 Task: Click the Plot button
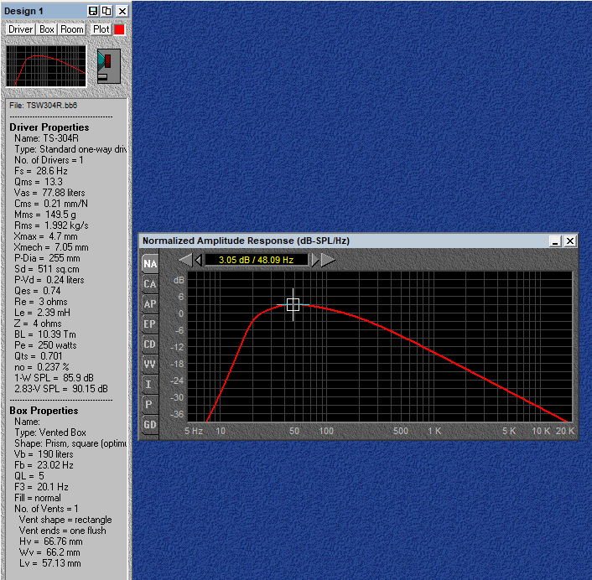(x=101, y=29)
